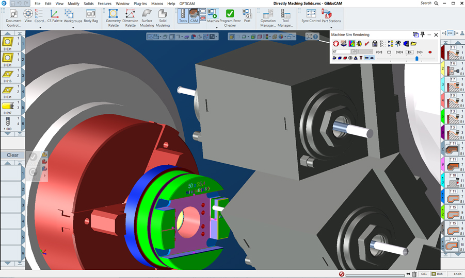Open the Solids menu
Screen dimensions: 465x278
88,4
